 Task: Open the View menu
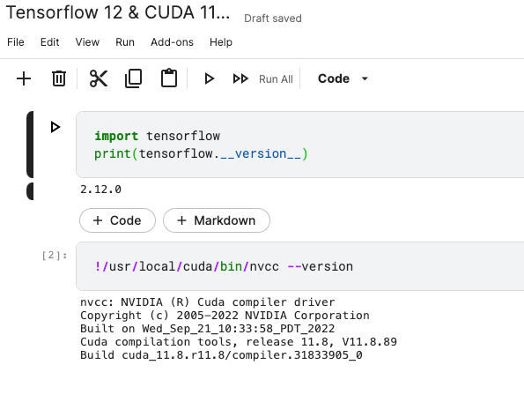tap(87, 42)
